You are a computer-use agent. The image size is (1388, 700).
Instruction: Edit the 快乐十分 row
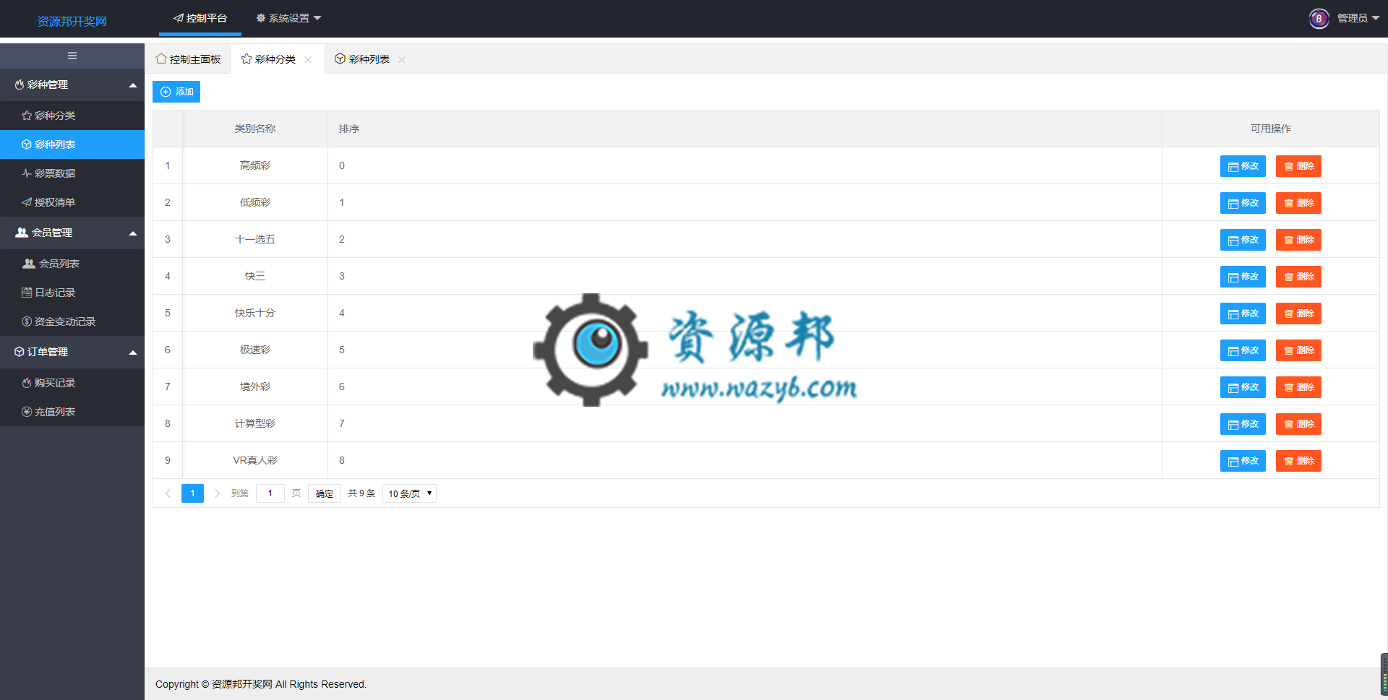(x=1243, y=314)
